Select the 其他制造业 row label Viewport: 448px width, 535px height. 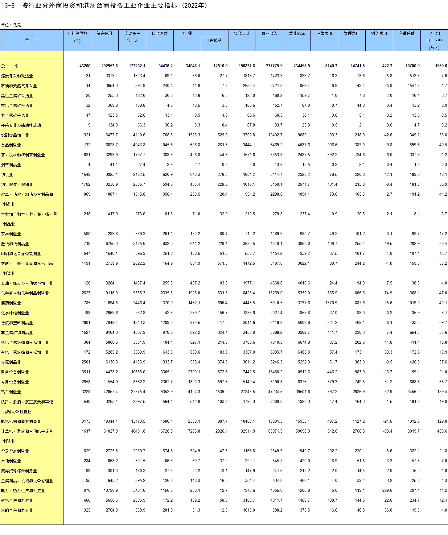point(11,461)
